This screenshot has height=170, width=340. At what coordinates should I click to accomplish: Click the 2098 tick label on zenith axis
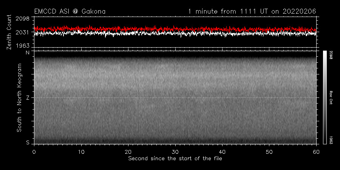(x=23, y=19)
